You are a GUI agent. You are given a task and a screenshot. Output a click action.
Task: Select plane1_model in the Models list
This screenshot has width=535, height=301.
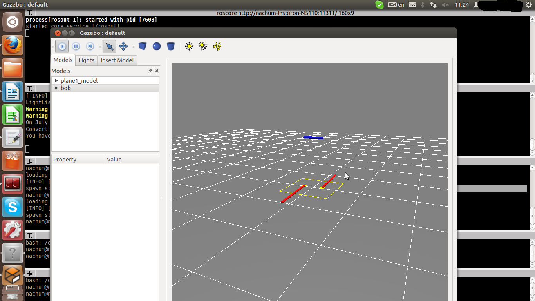[79, 80]
